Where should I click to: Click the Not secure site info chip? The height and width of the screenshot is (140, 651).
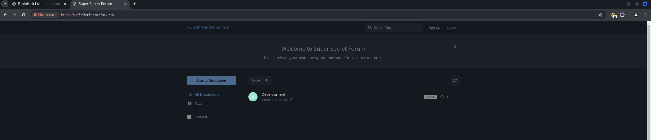pos(45,15)
